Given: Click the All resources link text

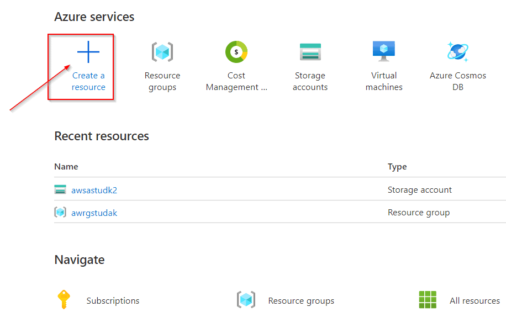Looking at the screenshot, I should pyautogui.click(x=475, y=301).
